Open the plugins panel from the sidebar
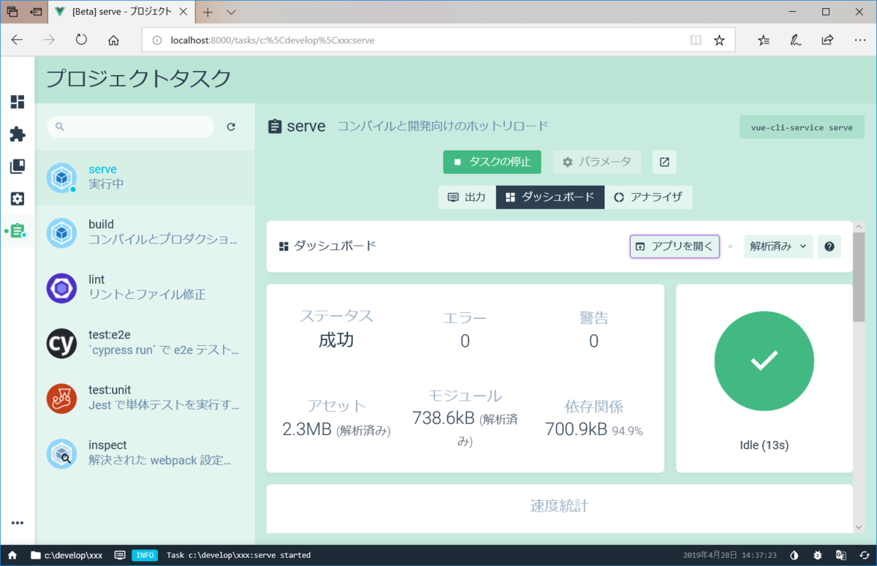 17,135
